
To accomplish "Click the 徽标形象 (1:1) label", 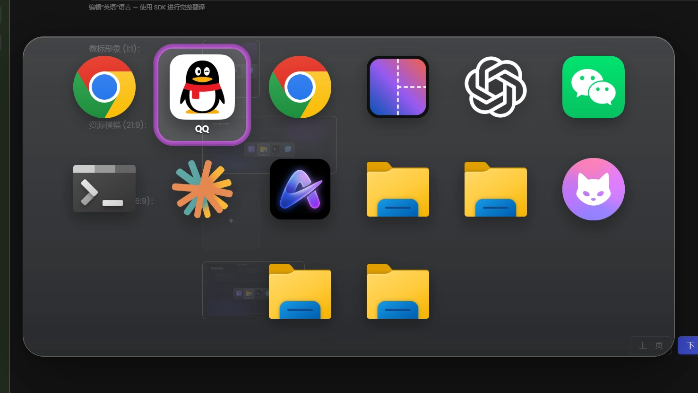I will (x=114, y=49).
